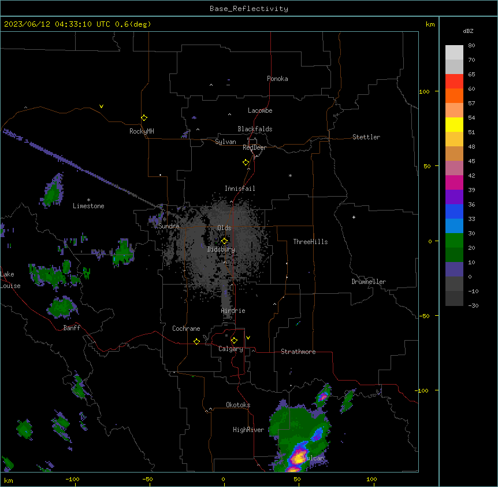Click the Calgary city label
This screenshot has width=498, height=487.
[231, 349]
